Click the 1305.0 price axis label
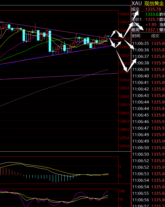The width and height of the screenshot is (165, 207). pyautogui.click(x=124, y=88)
